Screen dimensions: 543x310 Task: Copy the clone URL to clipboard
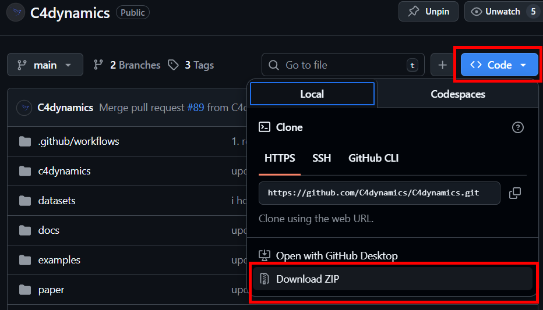pos(515,193)
